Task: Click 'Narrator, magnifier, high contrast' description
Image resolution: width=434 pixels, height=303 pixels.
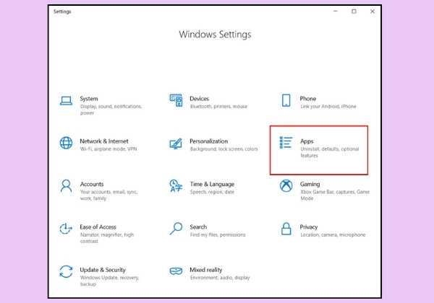Action: tap(107, 238)
